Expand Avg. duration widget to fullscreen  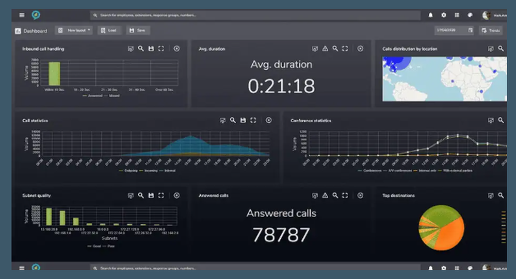pos(345,48)
